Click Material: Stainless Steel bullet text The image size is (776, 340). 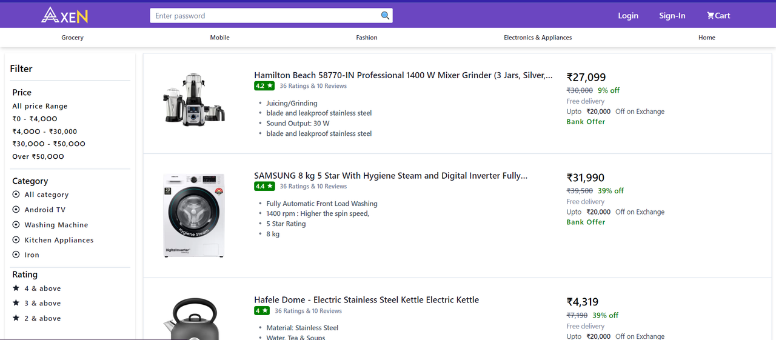click(303, 328)
